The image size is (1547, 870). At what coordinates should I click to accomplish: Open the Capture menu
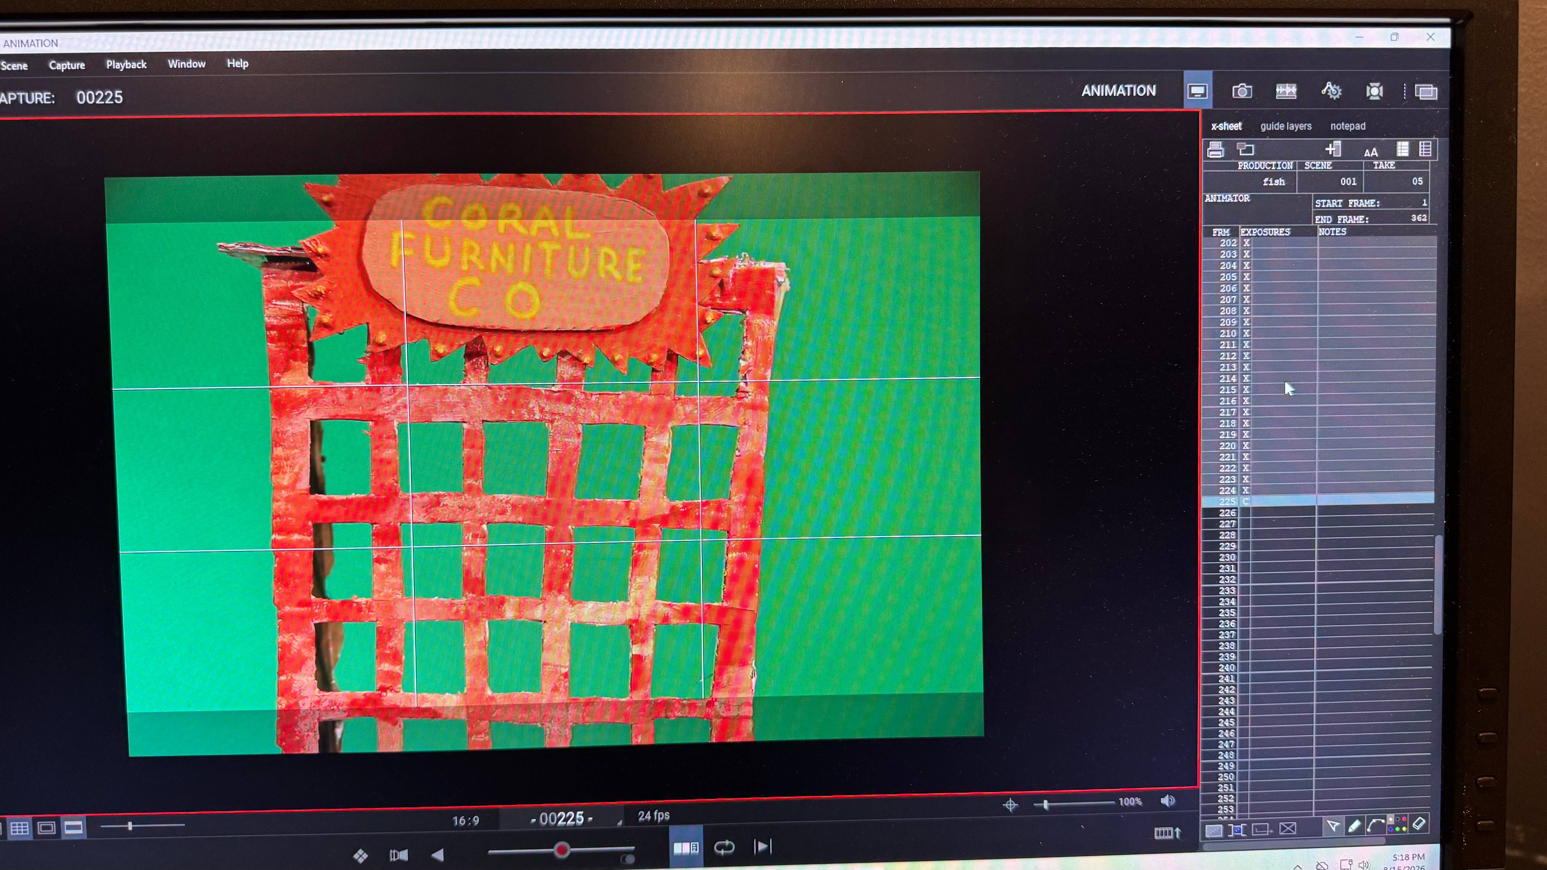pos(67,66)
